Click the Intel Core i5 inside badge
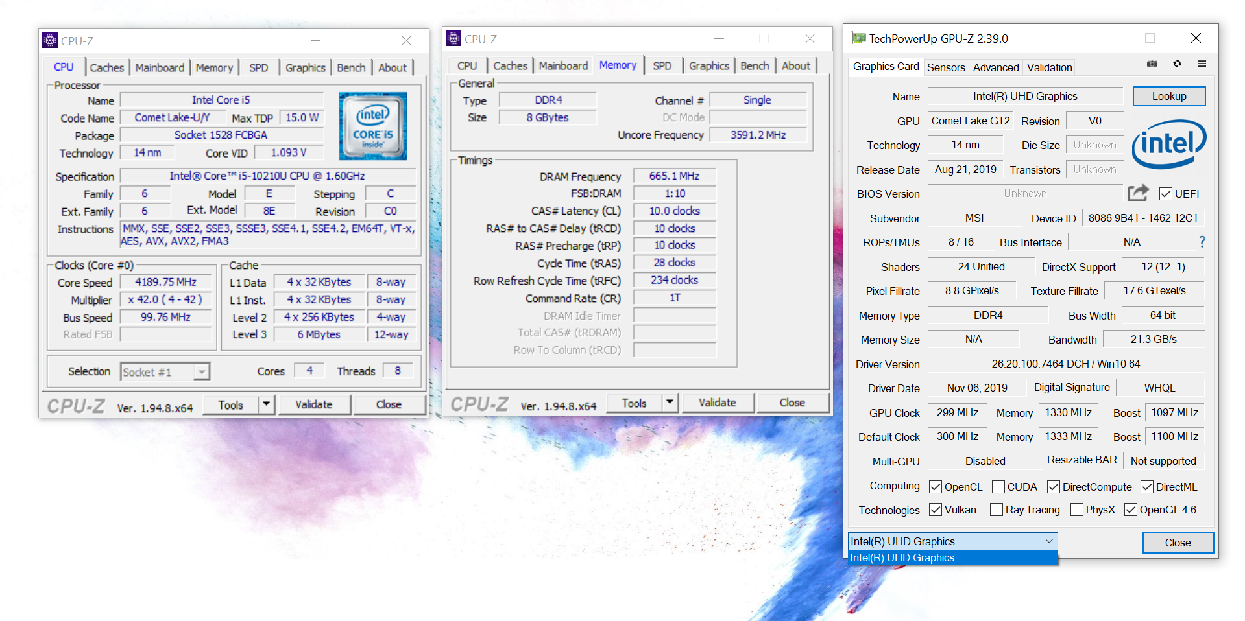1245x621 pixels. [373, 126]
